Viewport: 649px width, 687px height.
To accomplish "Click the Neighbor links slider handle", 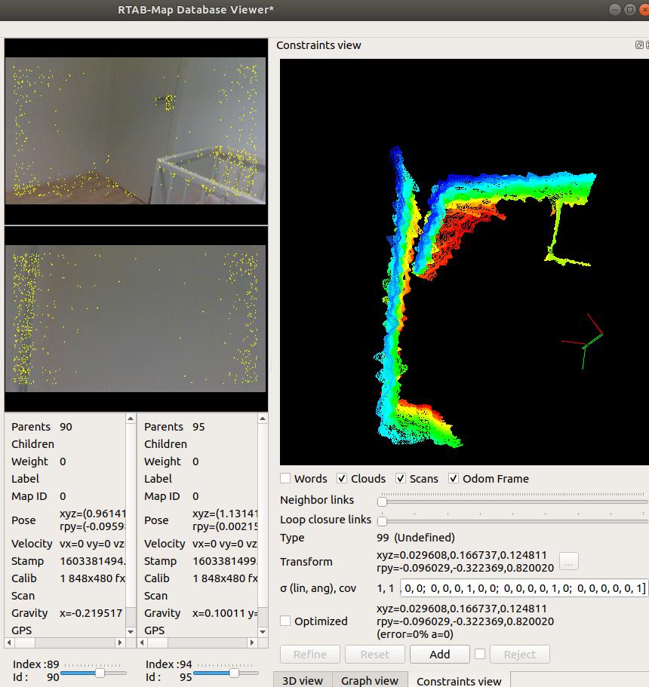I will [x=382, y=501].
